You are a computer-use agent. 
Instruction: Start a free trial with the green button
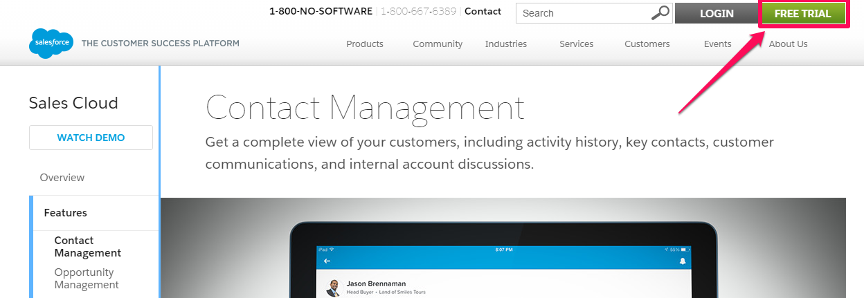coord(803,14)
